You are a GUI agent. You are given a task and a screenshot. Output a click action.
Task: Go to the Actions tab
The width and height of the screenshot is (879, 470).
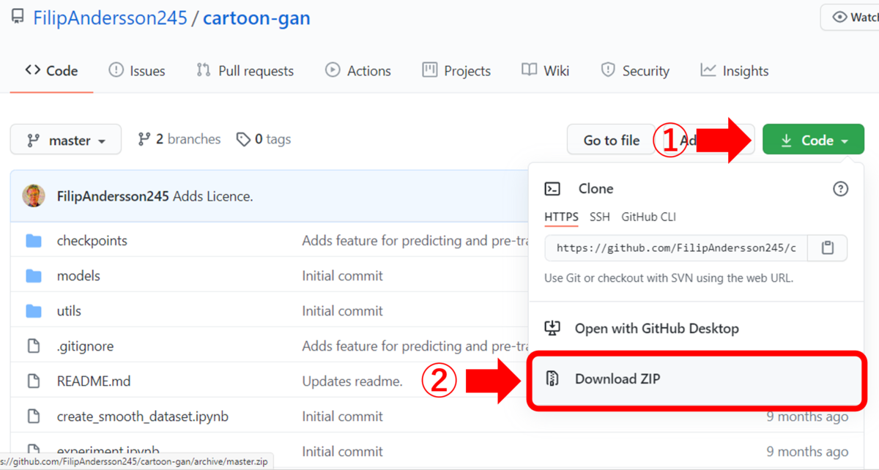pos(358,71)
